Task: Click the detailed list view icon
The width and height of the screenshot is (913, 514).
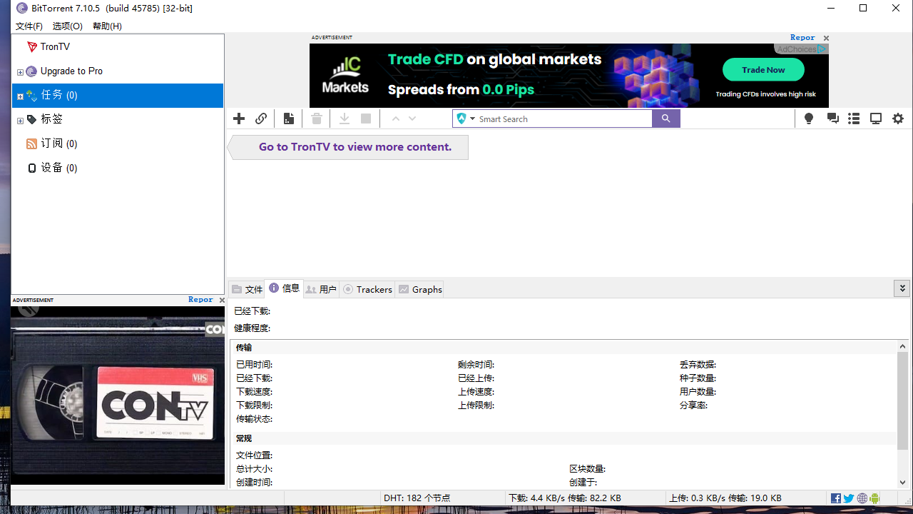Action: pos(853,119)
